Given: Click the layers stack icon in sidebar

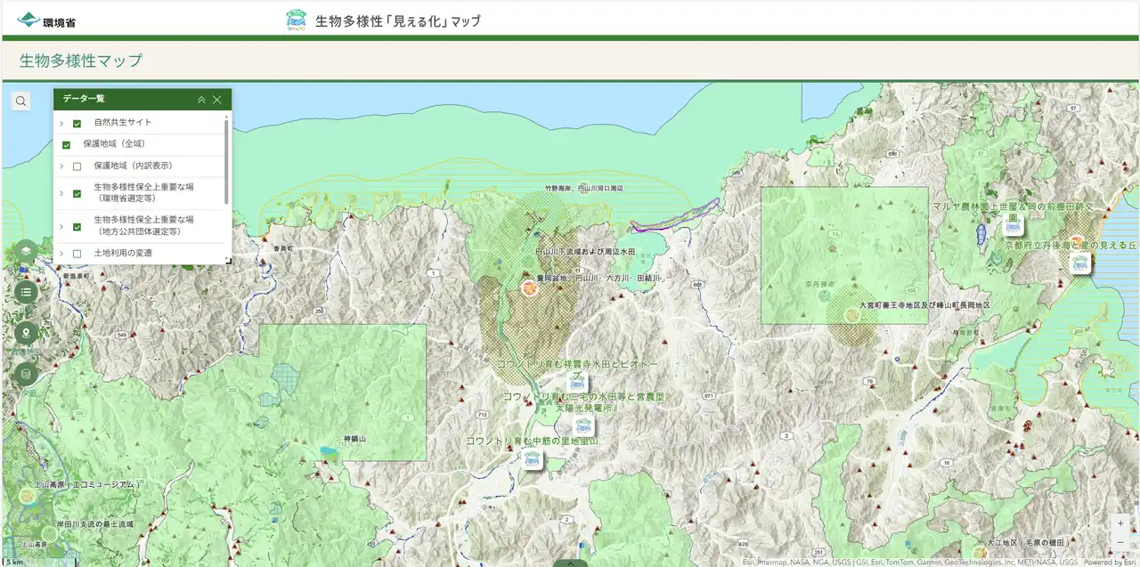Looking at the screenshot, I should point(26,250).
